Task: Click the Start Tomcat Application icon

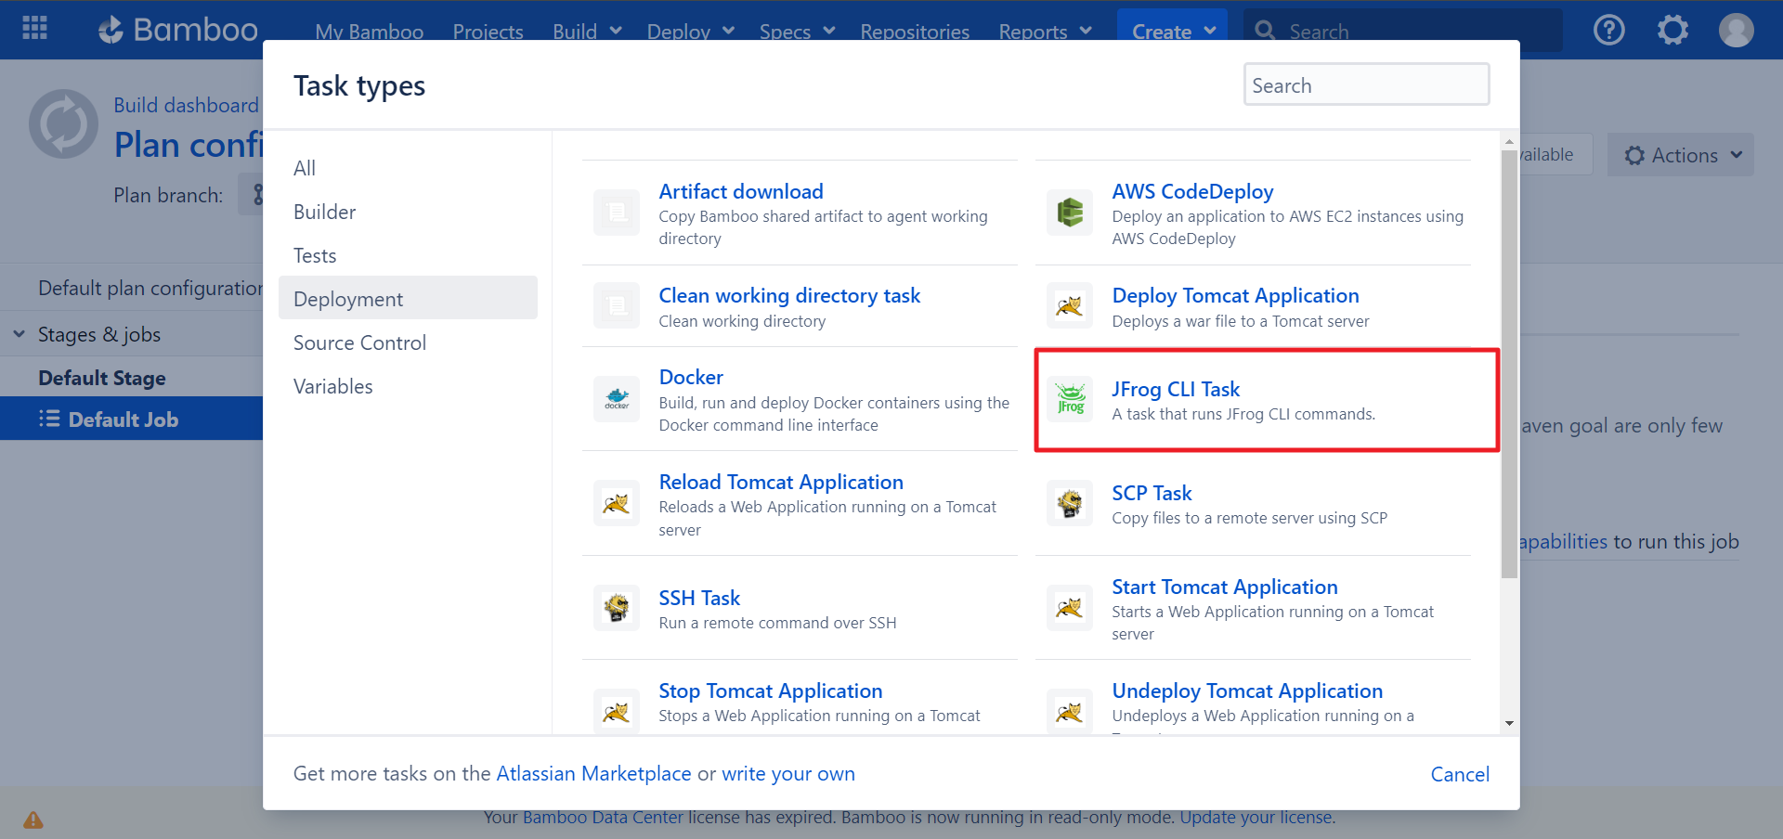Action: (1070, 608)
